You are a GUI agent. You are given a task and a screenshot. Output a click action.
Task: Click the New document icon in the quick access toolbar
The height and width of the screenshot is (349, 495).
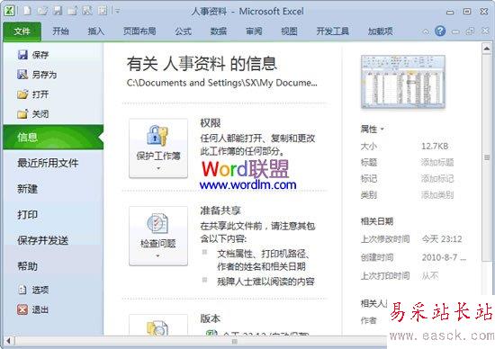27,11
